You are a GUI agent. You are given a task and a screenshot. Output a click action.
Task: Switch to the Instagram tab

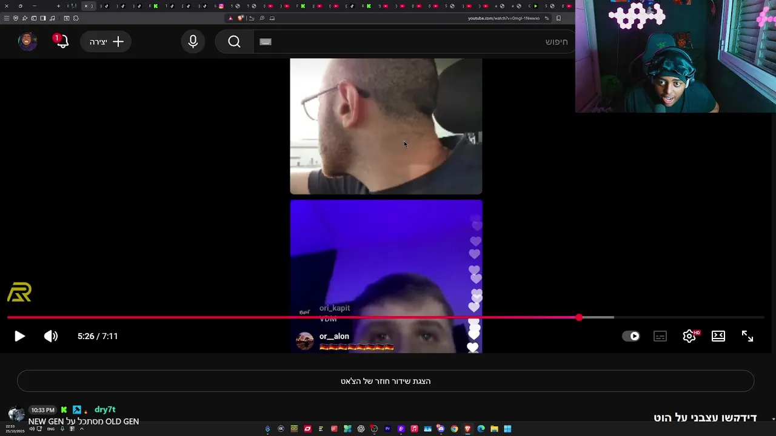[x=221, y=6]
